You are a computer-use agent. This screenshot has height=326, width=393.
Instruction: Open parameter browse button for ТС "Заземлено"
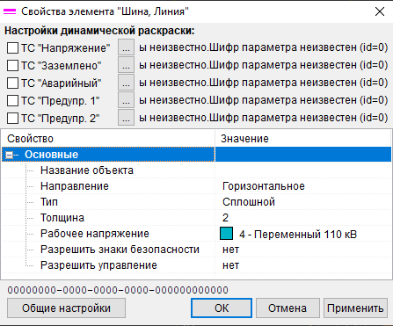(126, 65)
